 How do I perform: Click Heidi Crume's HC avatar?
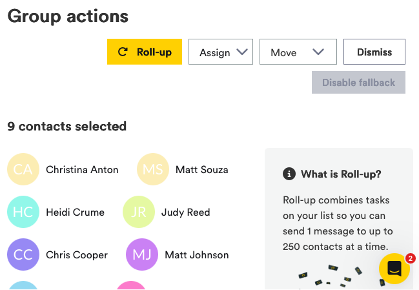23,212
